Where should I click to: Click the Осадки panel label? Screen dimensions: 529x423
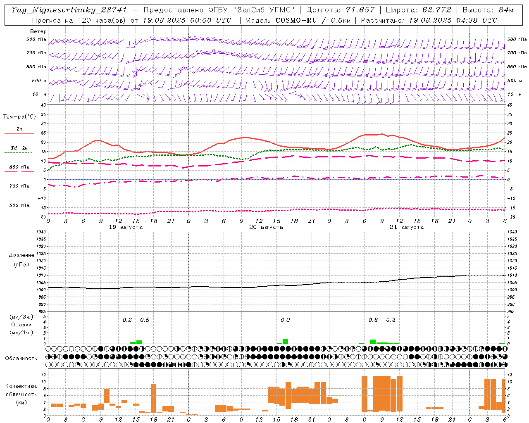[21, 325]
